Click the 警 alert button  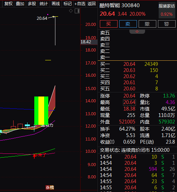tap(166, 24)
